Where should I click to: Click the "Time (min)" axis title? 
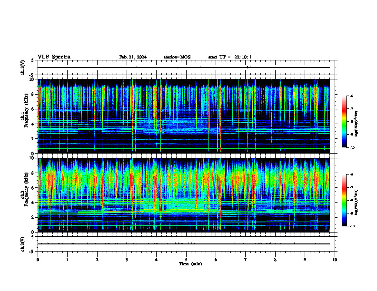[190, 264]
